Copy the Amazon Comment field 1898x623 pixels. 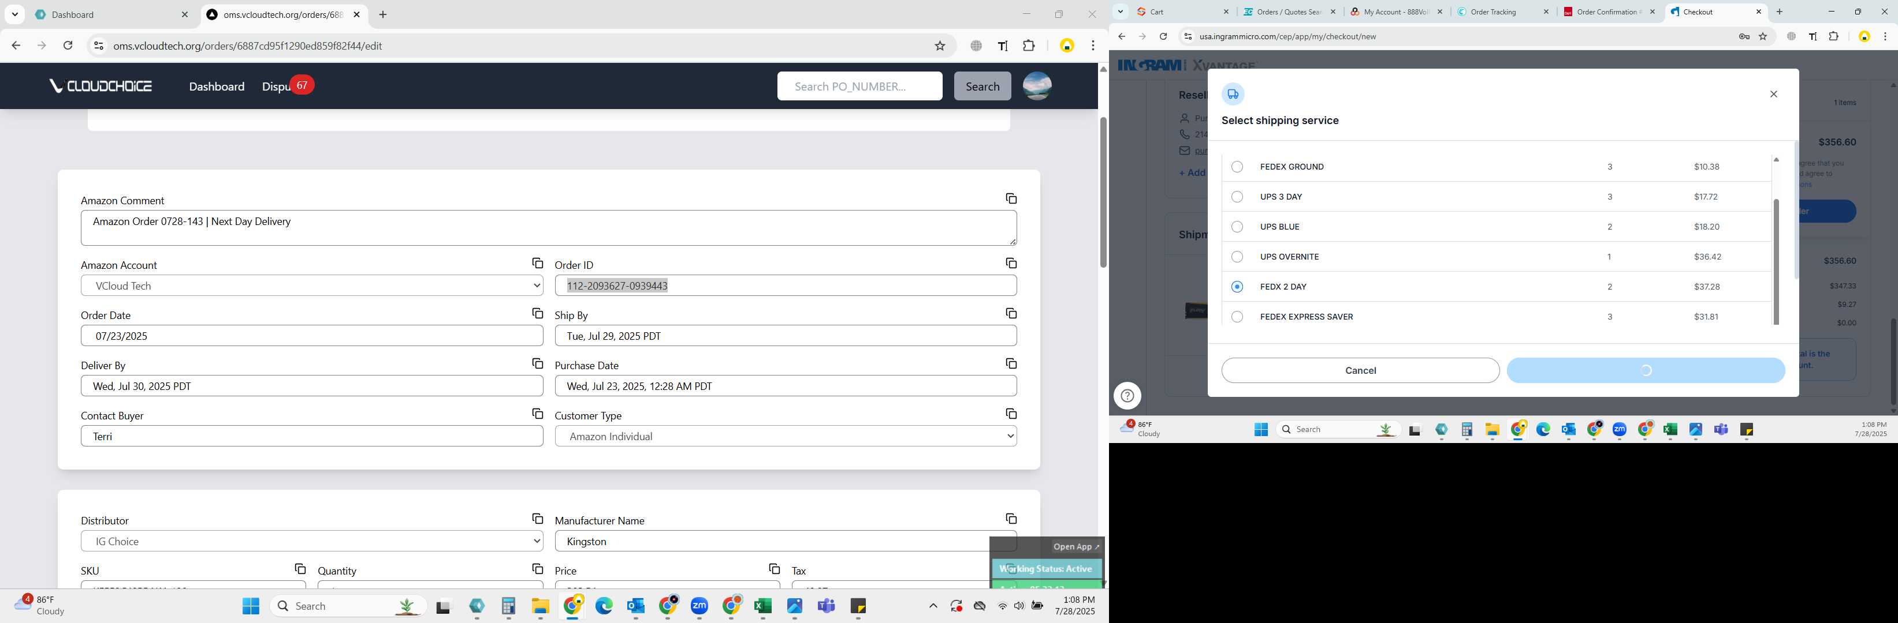coord(1011,198)
